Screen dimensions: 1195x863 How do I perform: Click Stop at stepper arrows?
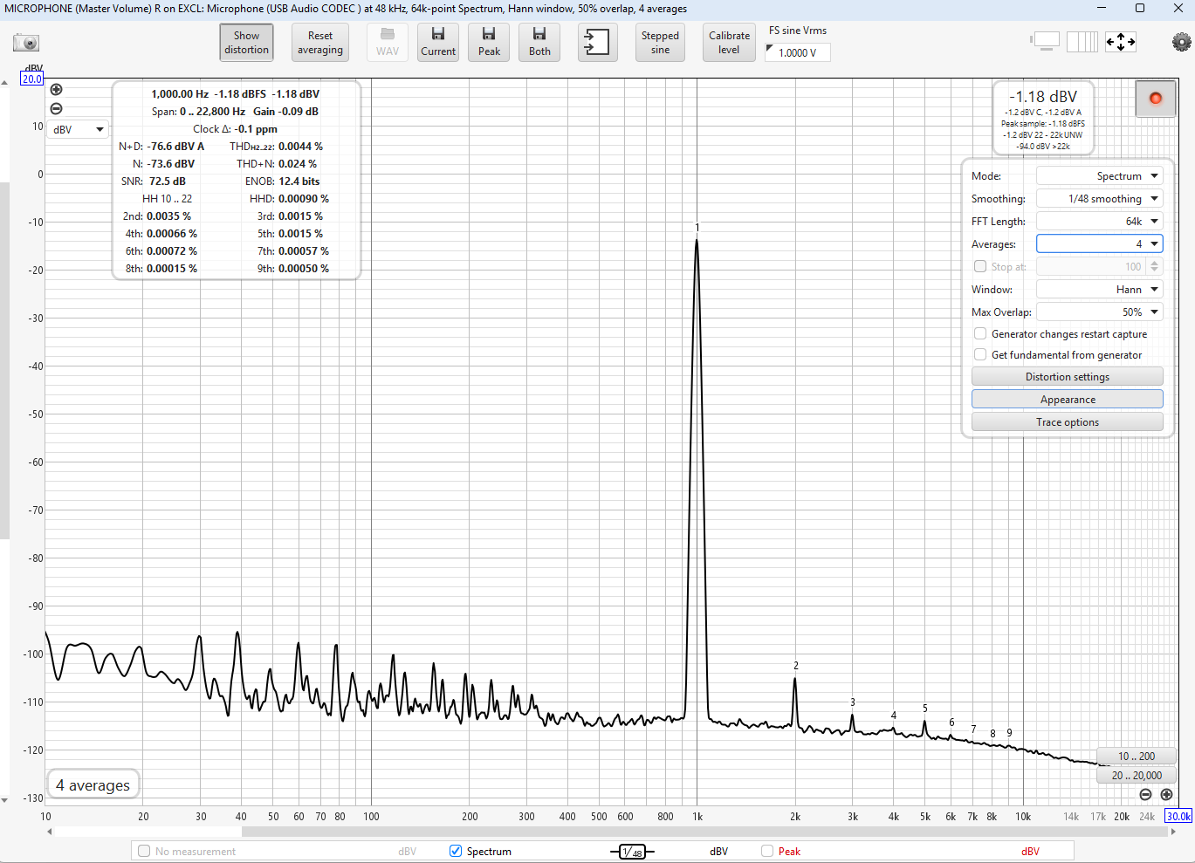[1154, 266]
